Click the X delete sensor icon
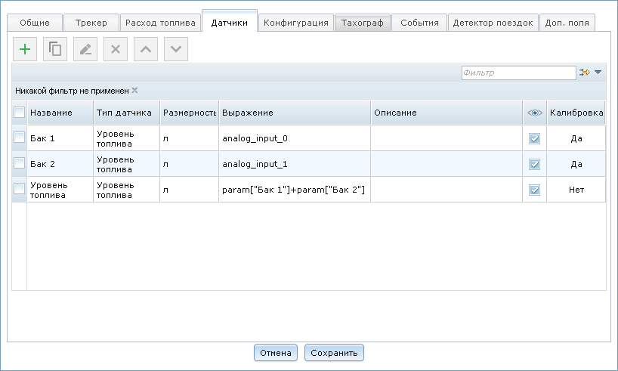This screenshot has width=618, height=371. point(116,49)
